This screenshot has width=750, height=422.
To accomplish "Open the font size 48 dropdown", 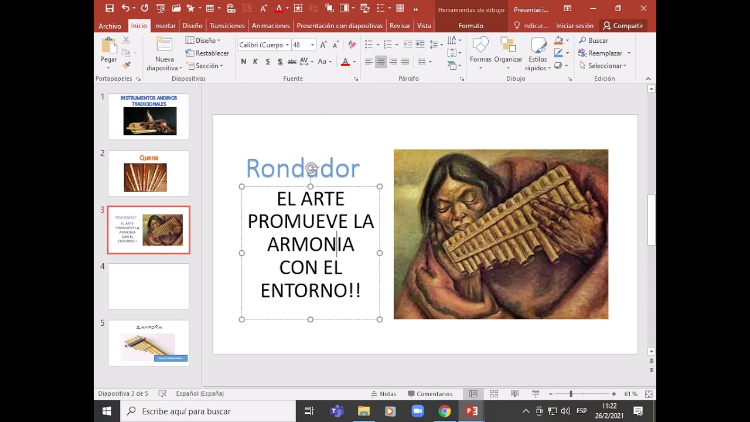I will point(312,45).
